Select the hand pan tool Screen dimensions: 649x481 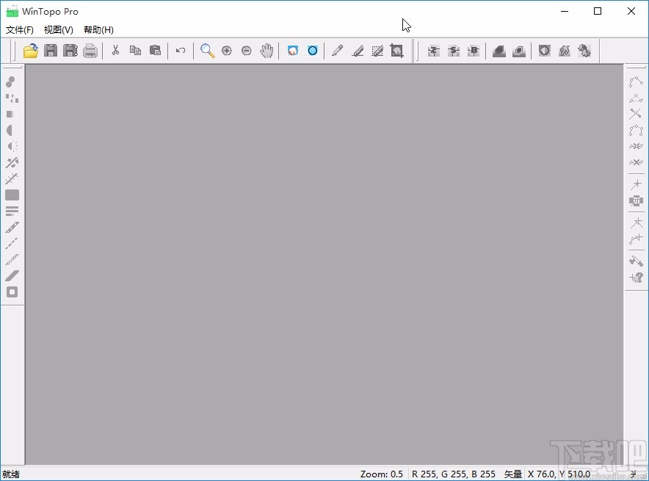point(267,51)
